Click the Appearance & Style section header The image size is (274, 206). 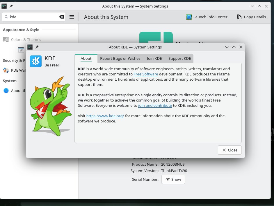(x=21, y=30)
